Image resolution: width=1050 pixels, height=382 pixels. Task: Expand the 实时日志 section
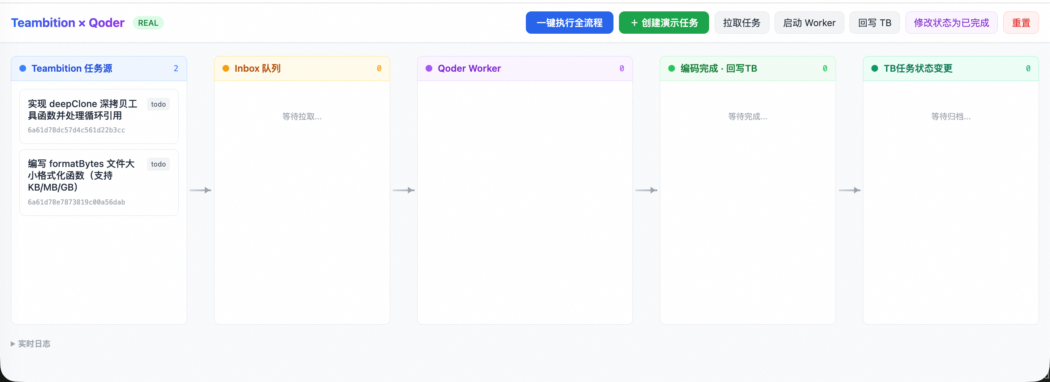30,344
